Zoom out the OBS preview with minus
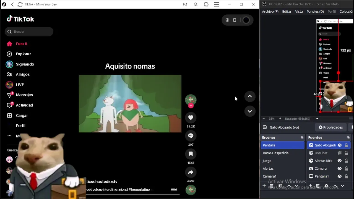Viewport: 354px width, 199px height. [264, 119]
